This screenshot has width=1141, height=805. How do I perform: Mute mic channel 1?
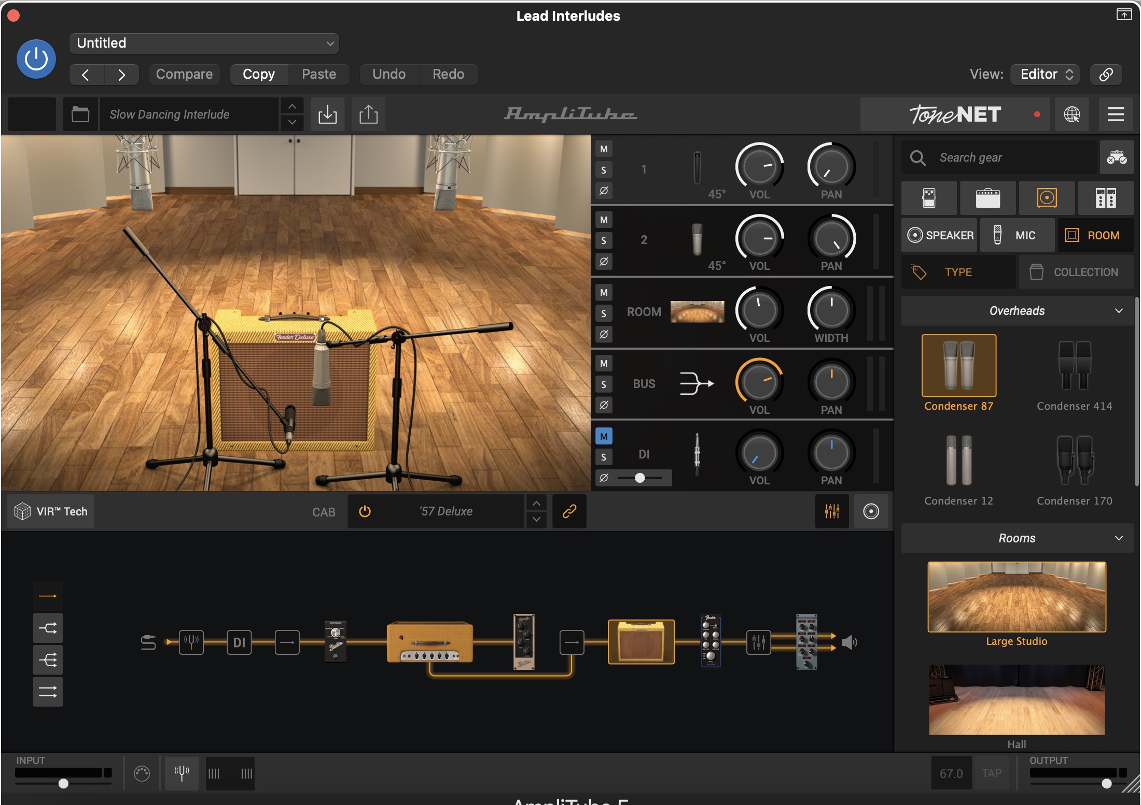coord(604,149)
